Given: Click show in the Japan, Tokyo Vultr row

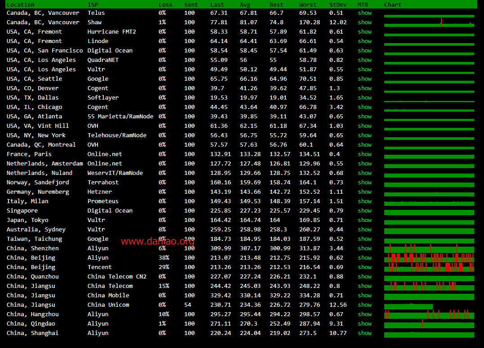Looking at the screenshot, I should [x=364, y=220].
